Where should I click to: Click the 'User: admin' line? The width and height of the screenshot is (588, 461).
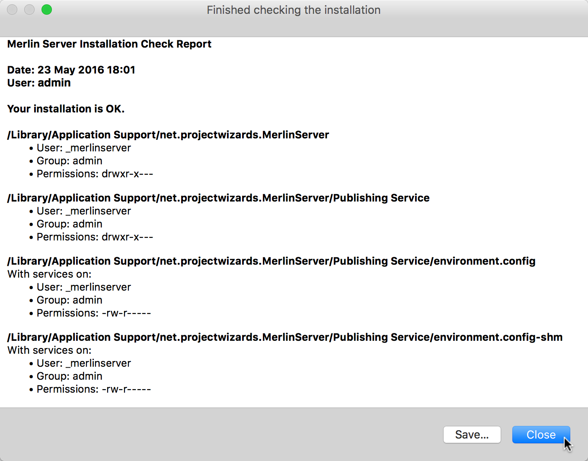[39, 83]
